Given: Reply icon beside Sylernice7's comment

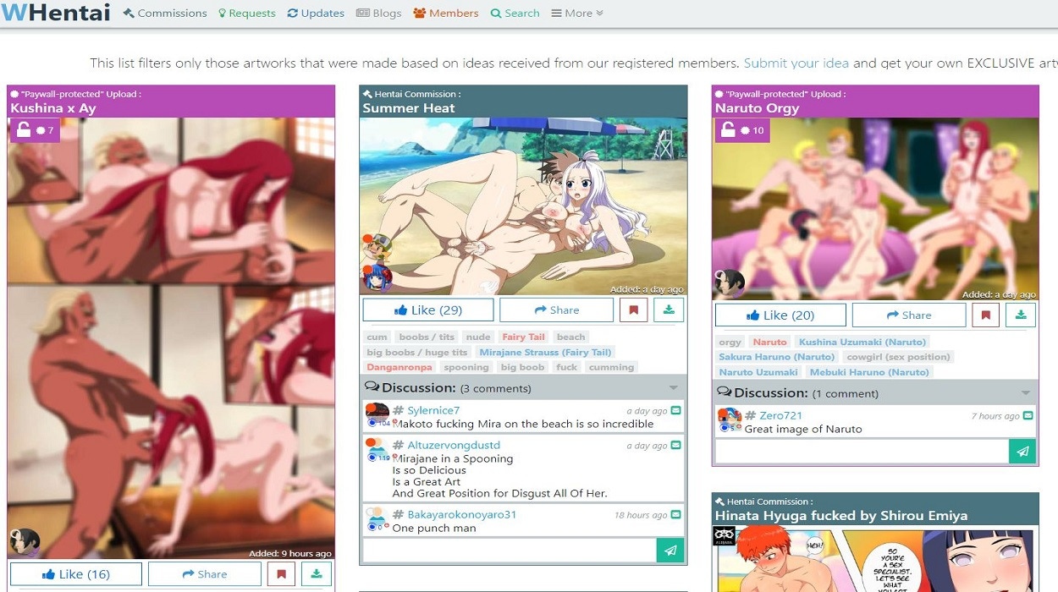Looking at the screenshot, I should point(676,411).
